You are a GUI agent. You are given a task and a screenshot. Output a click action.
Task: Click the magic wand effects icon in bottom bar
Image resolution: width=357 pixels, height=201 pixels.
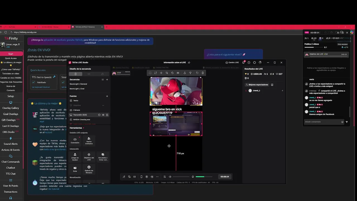124,177
